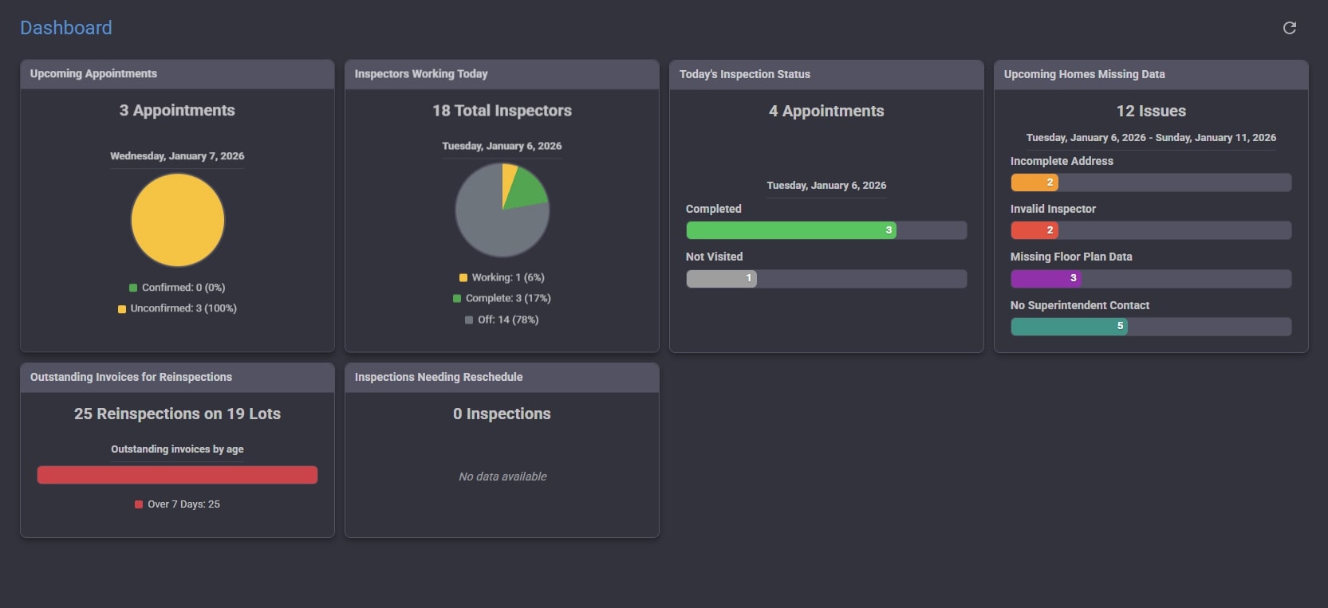This screenshot has height=608, width=1328.
Task: Open Inspections Needing Reschedule card header
Action: click(502, 378)
